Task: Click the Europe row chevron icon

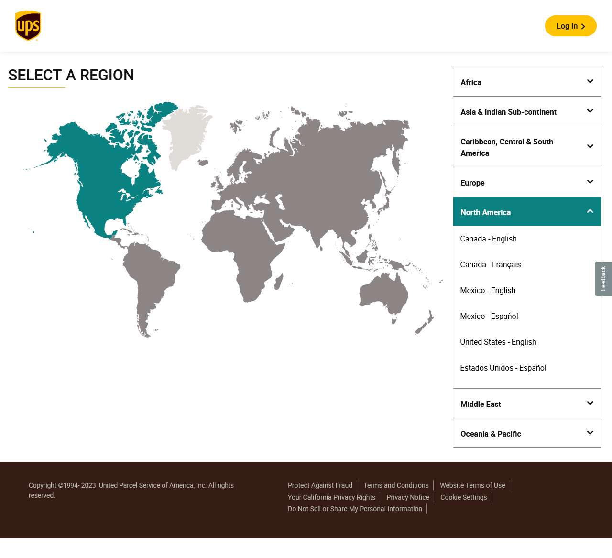Action: 590,182
